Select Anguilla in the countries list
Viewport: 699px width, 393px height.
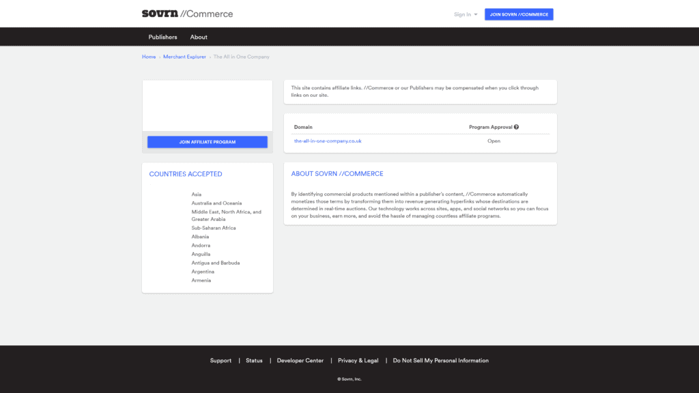(x=201, y=254)
